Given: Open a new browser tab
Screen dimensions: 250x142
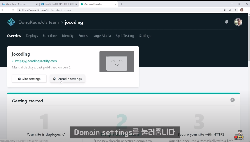Looking at the screenshot, I should click(122, 4).
